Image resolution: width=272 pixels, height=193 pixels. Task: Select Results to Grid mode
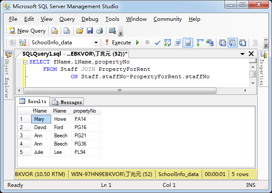tap(233, 43)
